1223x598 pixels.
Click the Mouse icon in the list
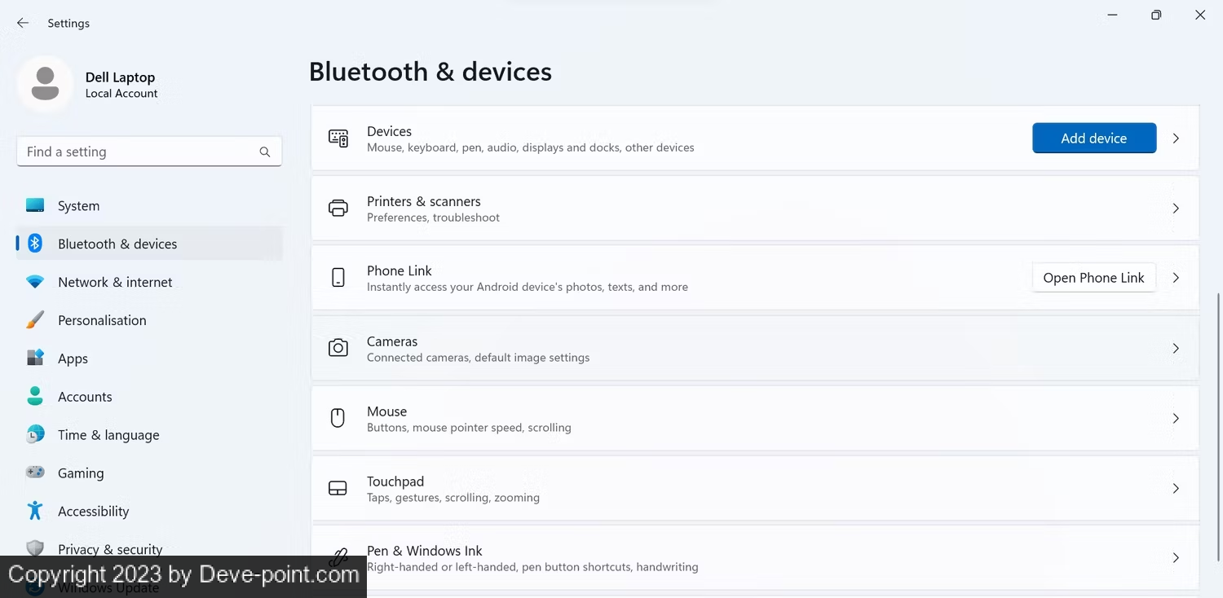[x=338, y=418]
